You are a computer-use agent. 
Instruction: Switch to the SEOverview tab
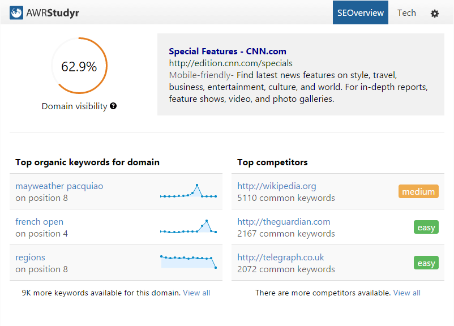pyautogui.click(x=360, y=12)
